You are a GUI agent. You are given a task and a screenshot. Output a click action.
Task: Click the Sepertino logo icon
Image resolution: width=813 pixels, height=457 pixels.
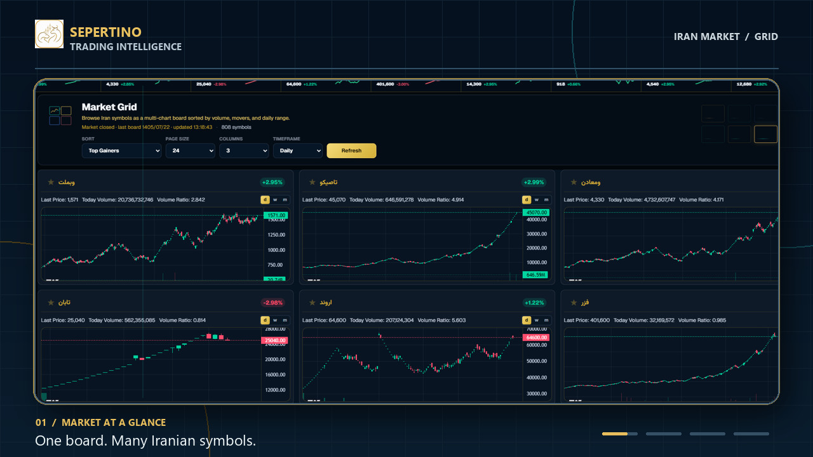click(x=49, y=34)
